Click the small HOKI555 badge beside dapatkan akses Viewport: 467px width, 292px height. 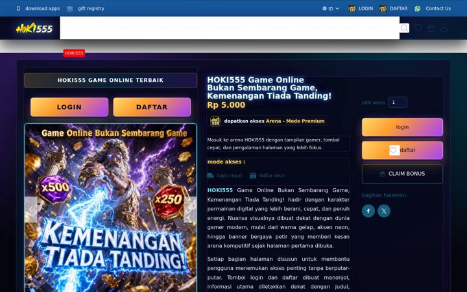click(215, 121)
